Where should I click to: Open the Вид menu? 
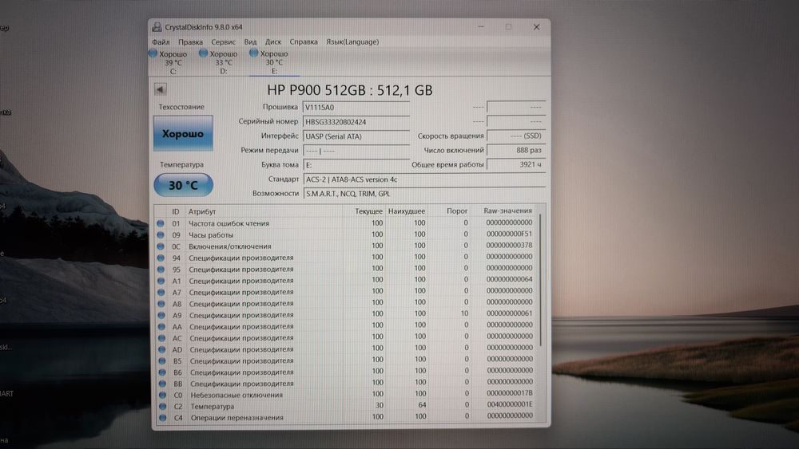[250, 42]
